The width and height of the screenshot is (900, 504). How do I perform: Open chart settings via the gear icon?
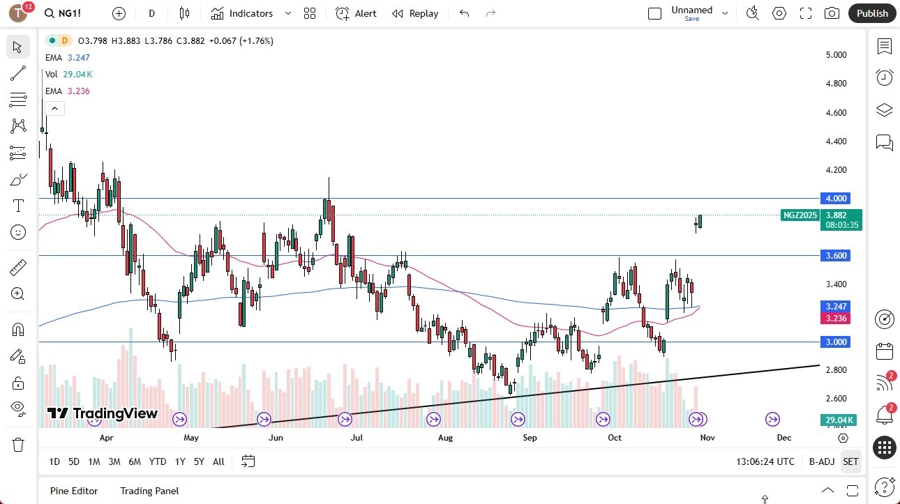coord(779,13)
